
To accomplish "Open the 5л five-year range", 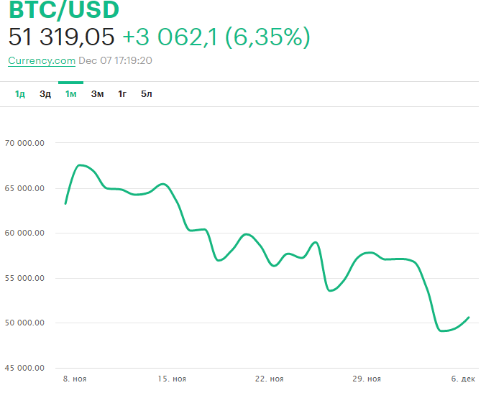I will pos(147,94).
